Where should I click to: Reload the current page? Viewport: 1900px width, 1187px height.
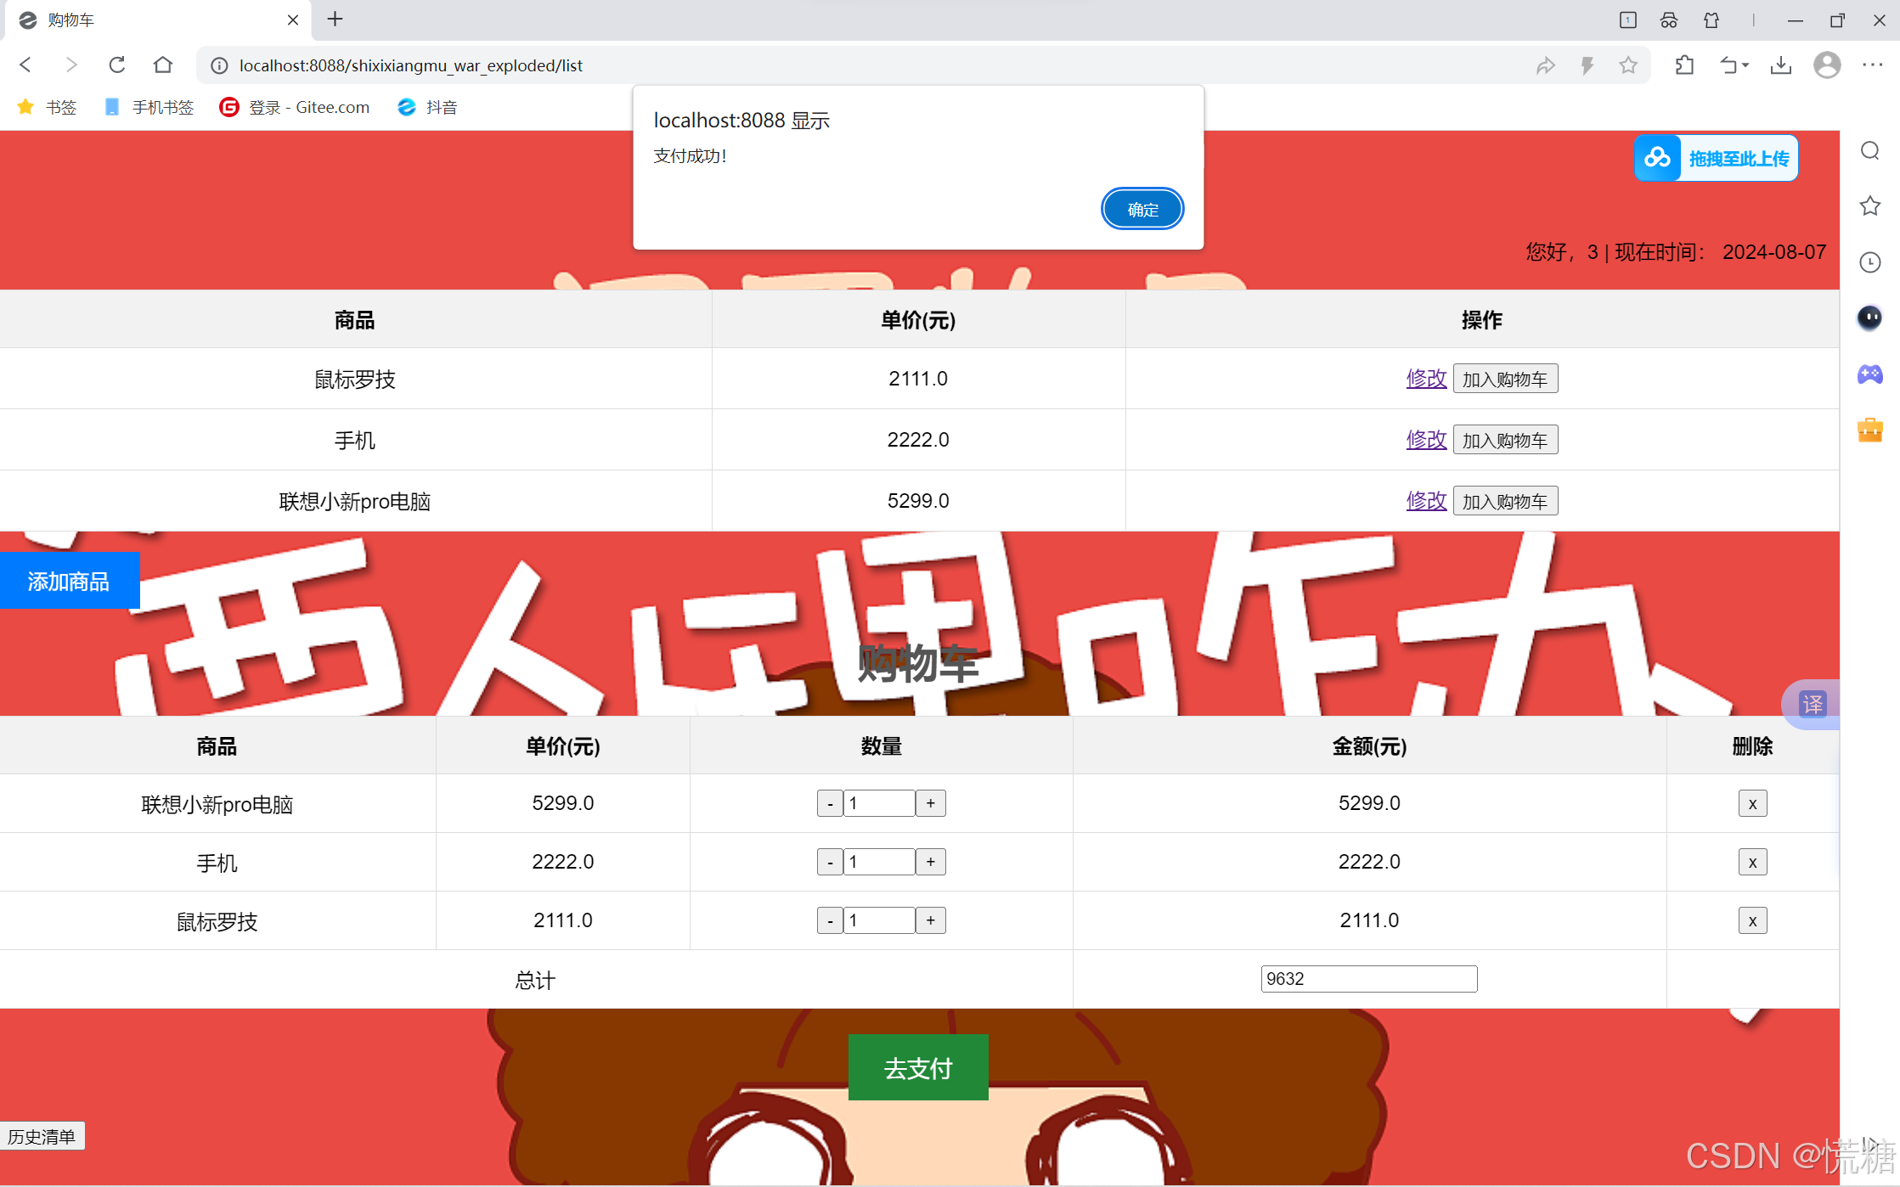click(117, 65)
